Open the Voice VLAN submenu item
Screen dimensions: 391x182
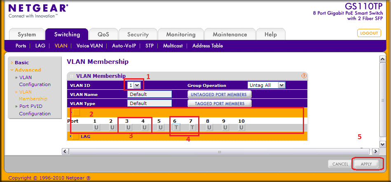[x=89, y=46]
